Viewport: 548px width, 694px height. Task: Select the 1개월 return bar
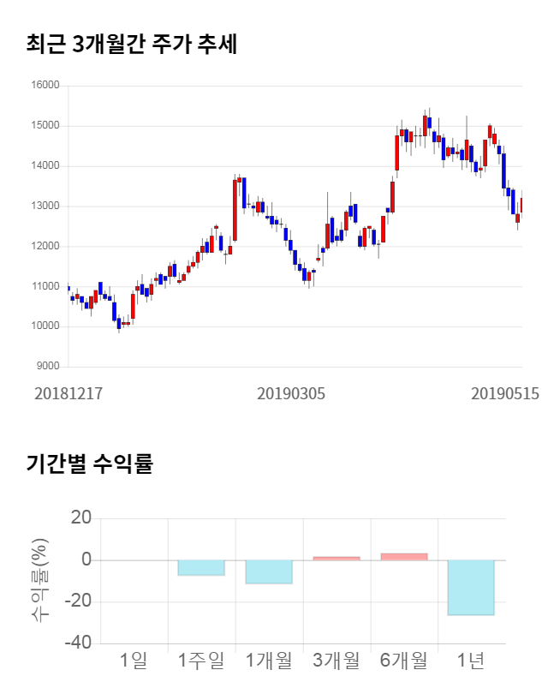(269, 571)
